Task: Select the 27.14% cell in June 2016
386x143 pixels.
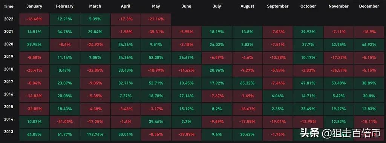Action: 186,96
